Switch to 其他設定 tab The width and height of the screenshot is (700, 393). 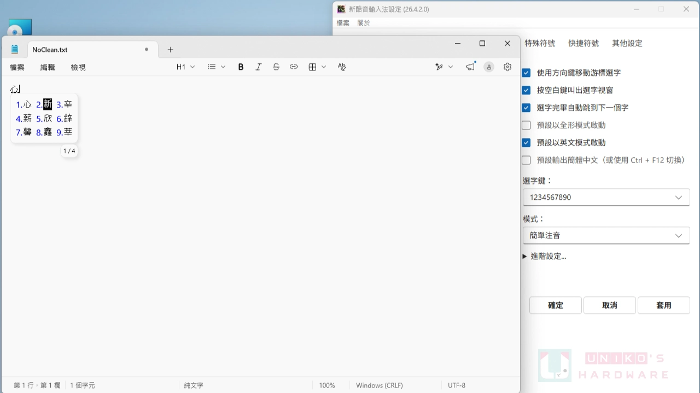[x=627, y=43]
